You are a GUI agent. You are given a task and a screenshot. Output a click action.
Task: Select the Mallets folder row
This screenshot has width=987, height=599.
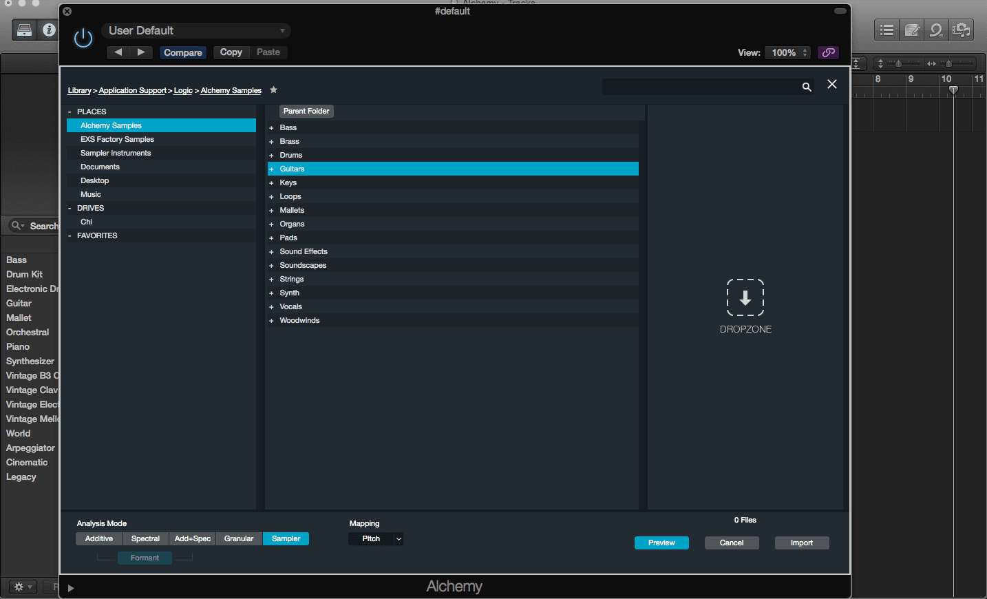(x=453, y=210)
